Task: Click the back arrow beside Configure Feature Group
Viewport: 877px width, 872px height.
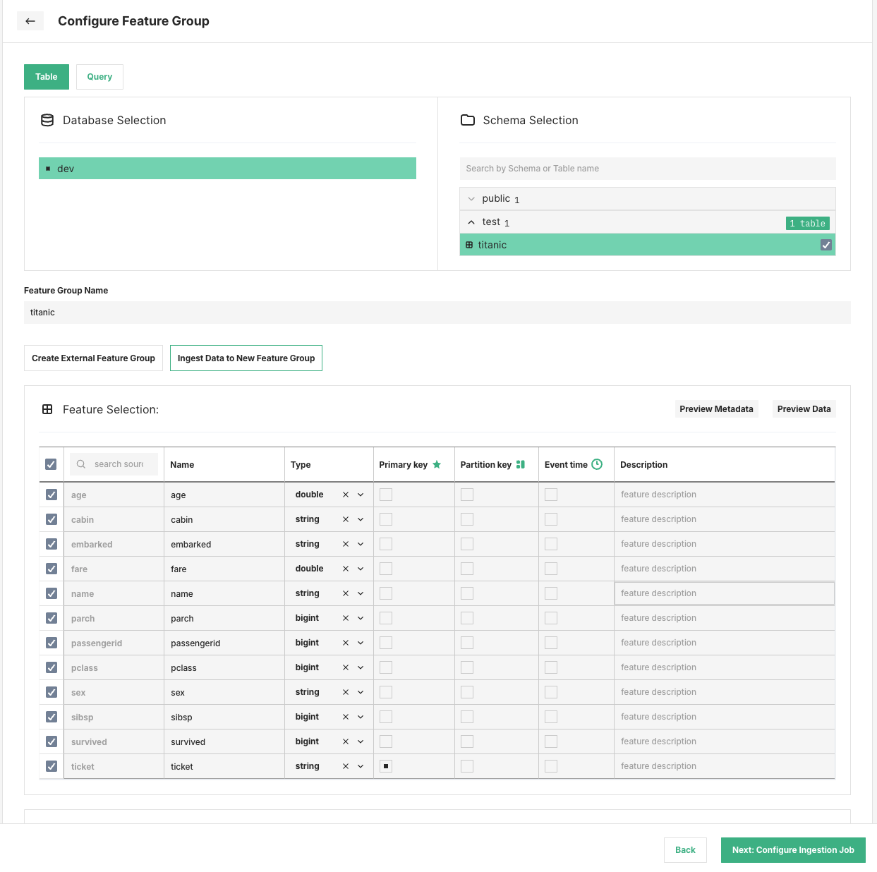Action: tap(30, 20)
